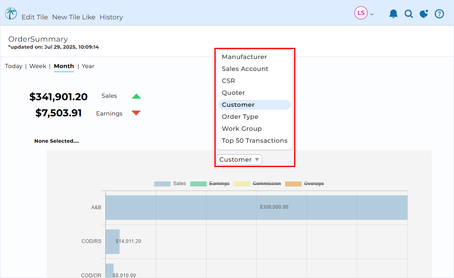Open the search magnifier icon

[409, 14]
